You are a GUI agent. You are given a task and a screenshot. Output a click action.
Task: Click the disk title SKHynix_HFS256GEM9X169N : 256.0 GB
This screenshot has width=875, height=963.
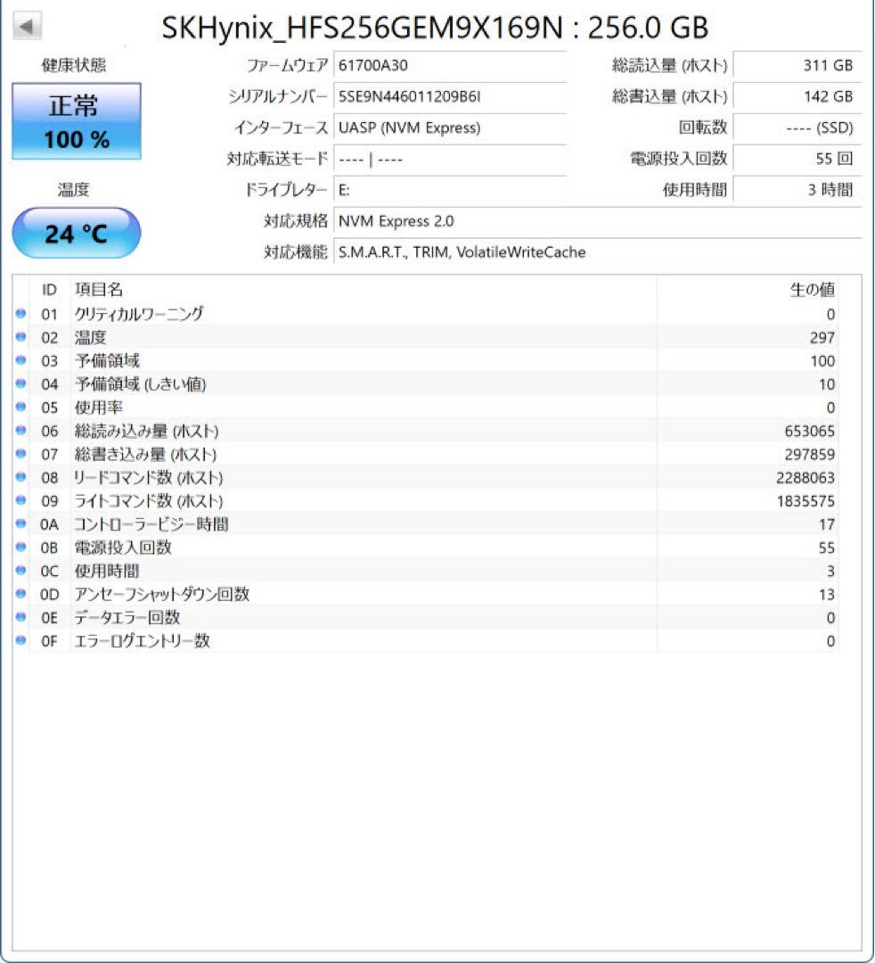click(x=435, y=27)
